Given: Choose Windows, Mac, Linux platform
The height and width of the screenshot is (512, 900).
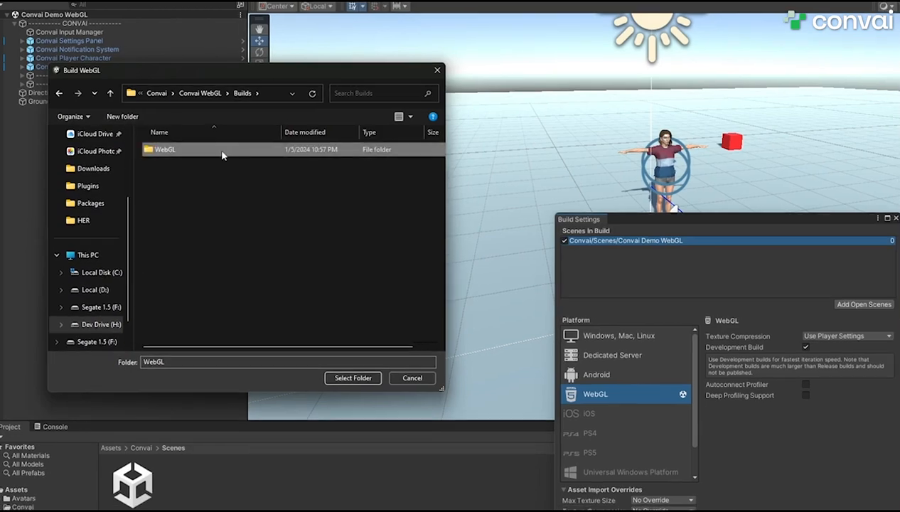Looking at the screenshot, I should click(x=618, y=336).
